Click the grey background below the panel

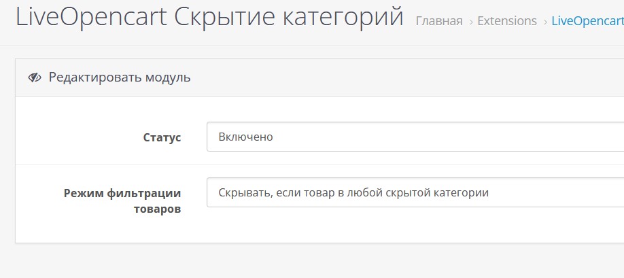click(x=318, y=261)
